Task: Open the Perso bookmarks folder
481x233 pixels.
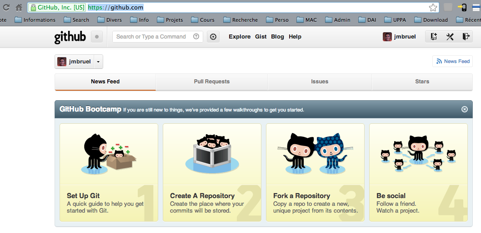Action: pyautogui.click(x=277, y=20)
